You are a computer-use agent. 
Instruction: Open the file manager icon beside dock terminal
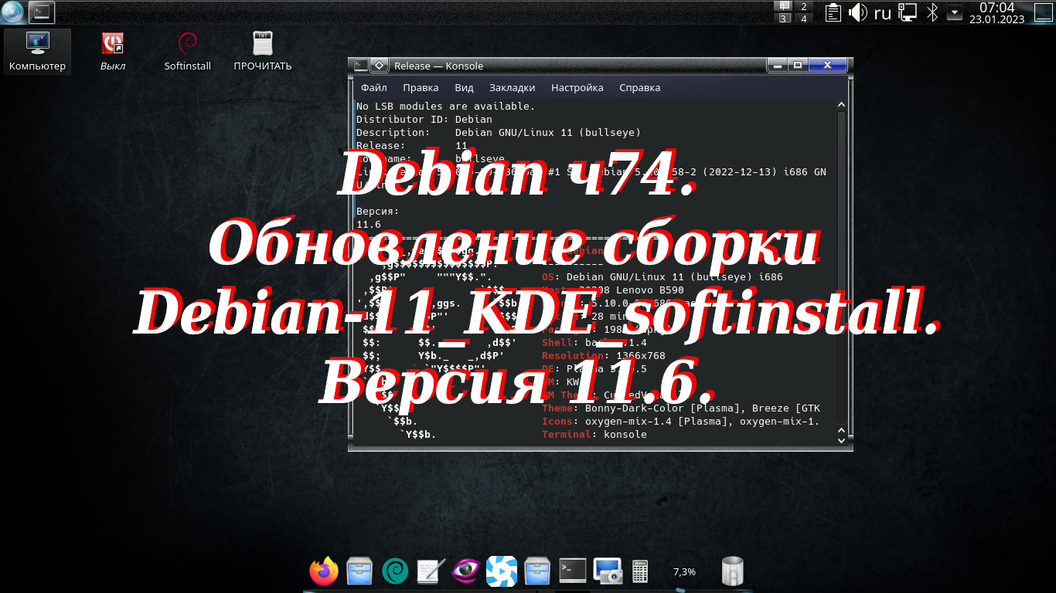coord(537,571)
